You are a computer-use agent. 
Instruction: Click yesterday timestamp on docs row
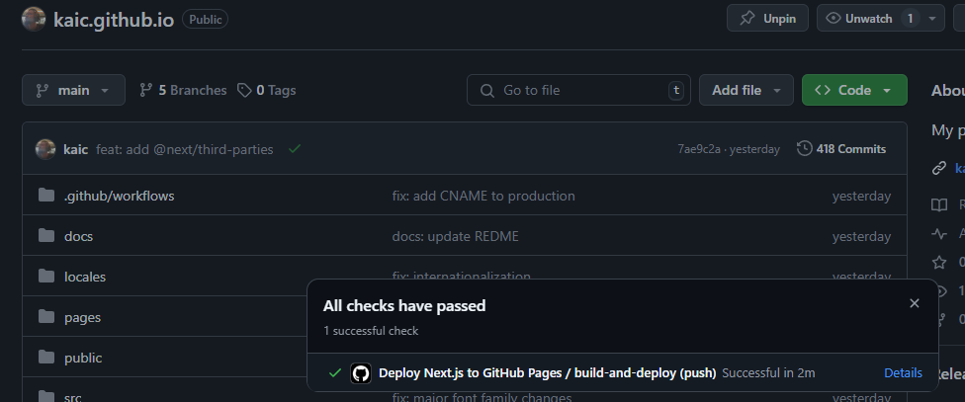pyautogui.click(x=861, y=237)
